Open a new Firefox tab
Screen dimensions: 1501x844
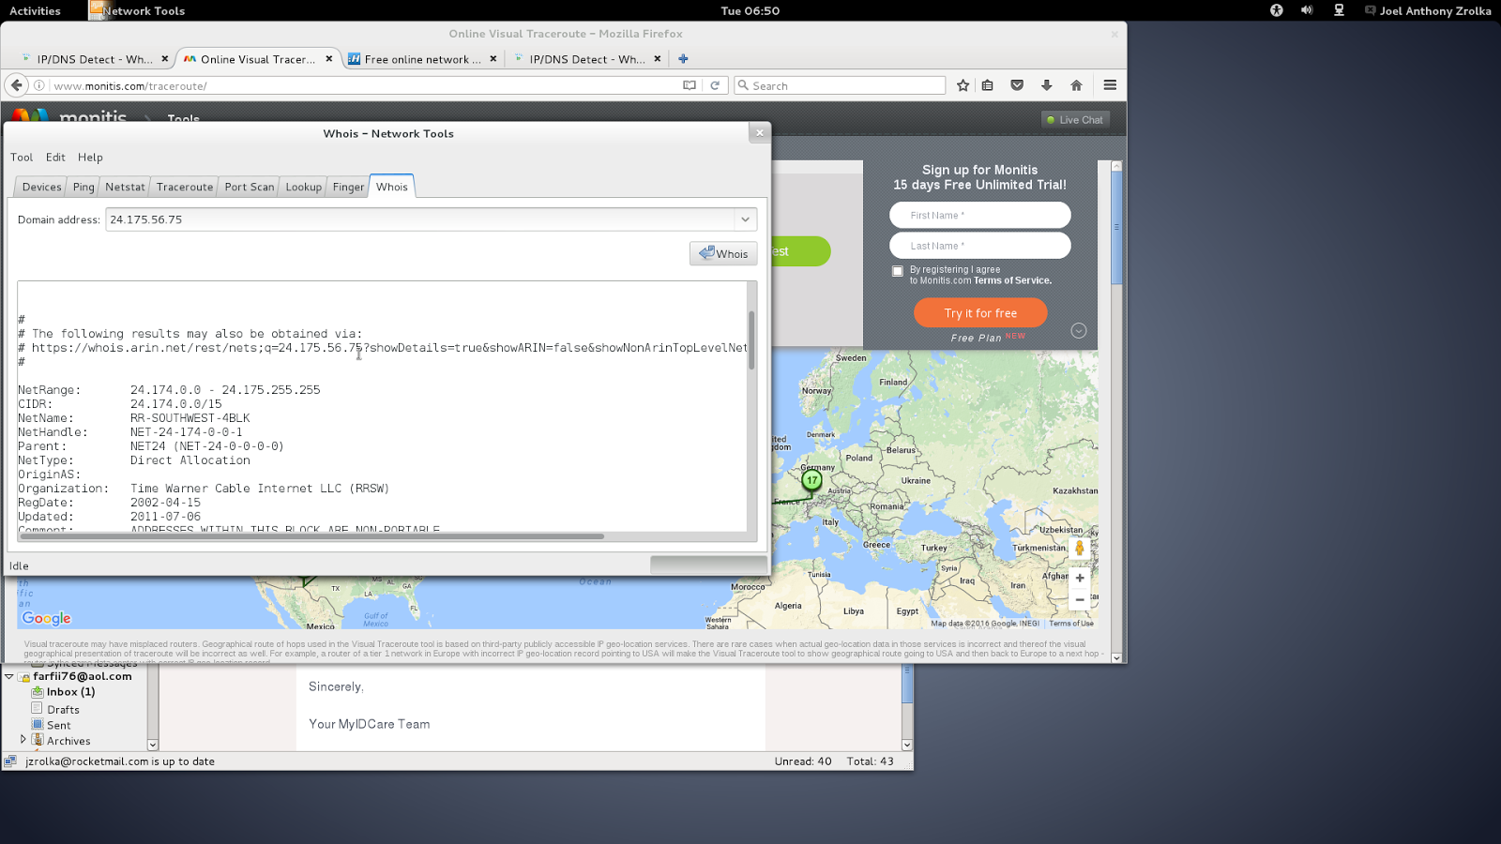(x=683, y=59)
